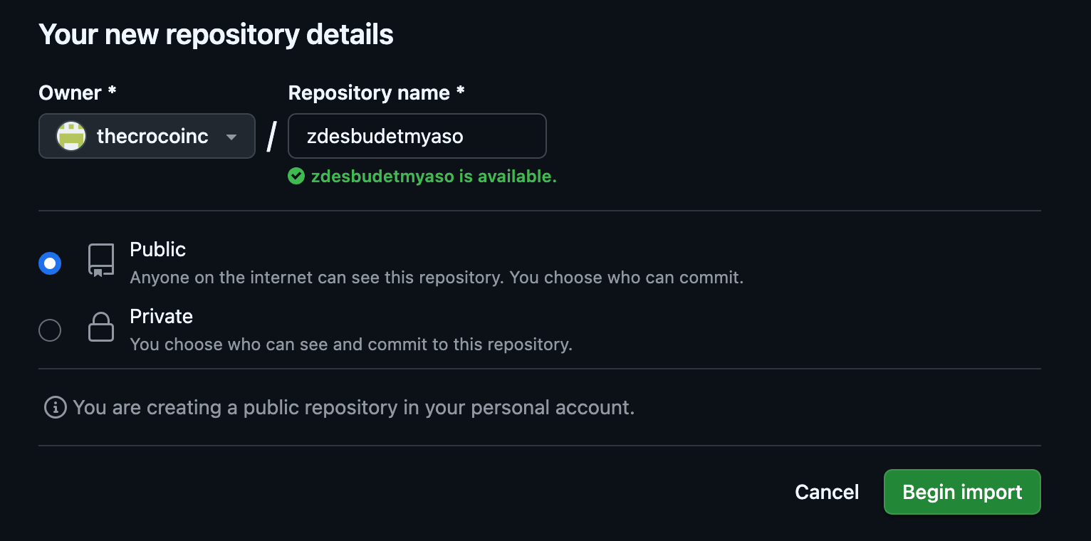Click the Public option label text
The width and height of the screenshot is (1091, 541).
[x=157, y=249]
